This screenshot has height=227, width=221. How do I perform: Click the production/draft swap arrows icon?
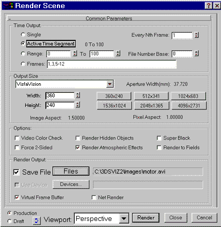pyautogui.click(x=37, y=220)
